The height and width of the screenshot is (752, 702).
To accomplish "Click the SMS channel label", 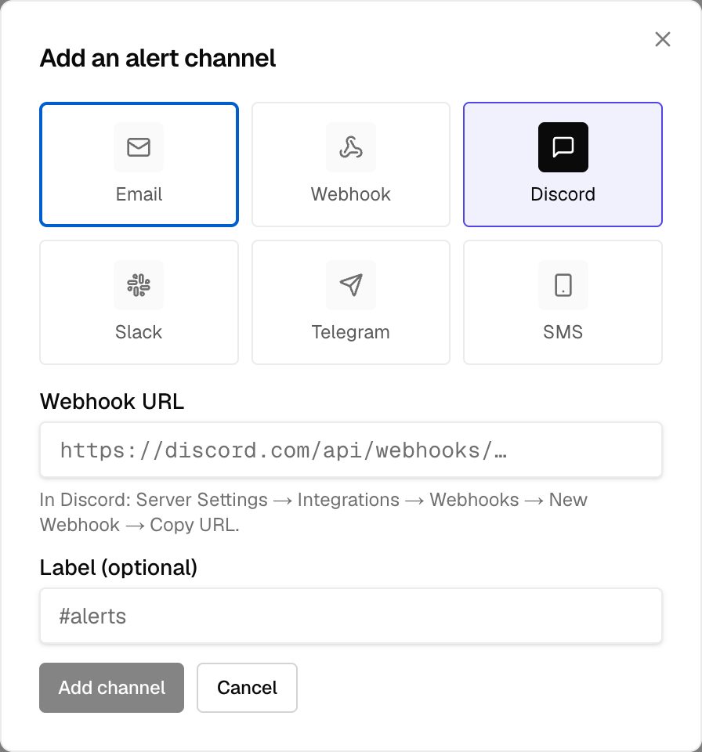I will [x=563, y=332].
